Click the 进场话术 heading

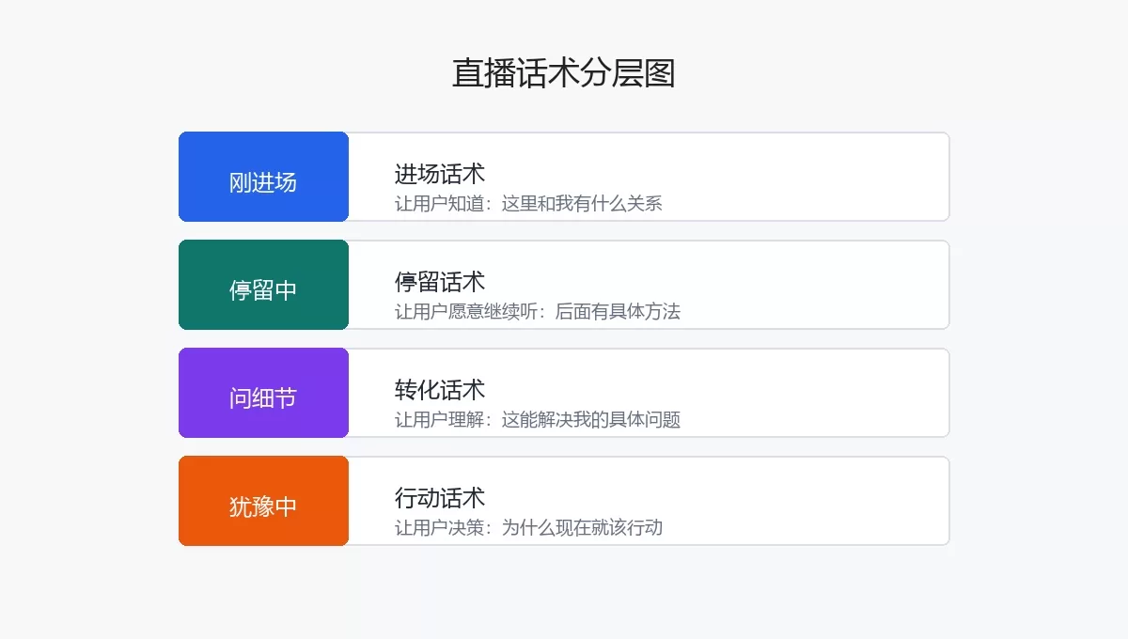tap(440, 174)
